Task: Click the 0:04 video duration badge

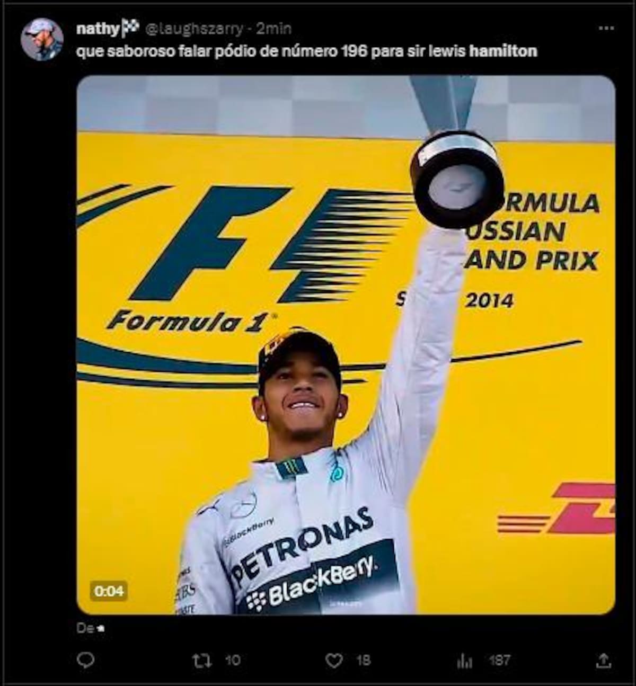Action: [109, 591]
